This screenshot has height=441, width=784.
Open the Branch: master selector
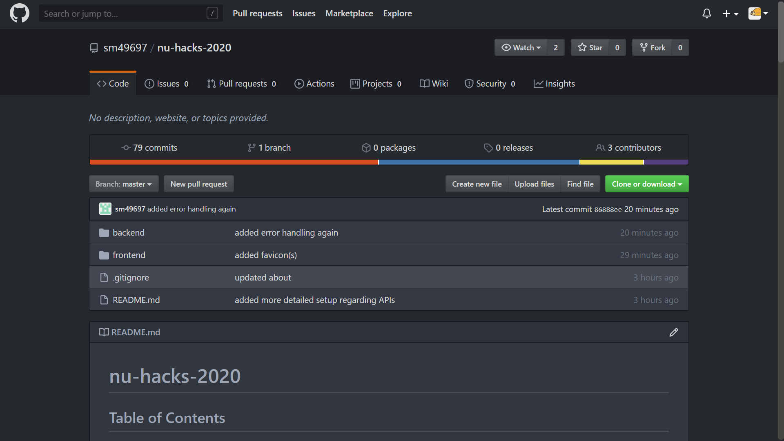(123, 184)
